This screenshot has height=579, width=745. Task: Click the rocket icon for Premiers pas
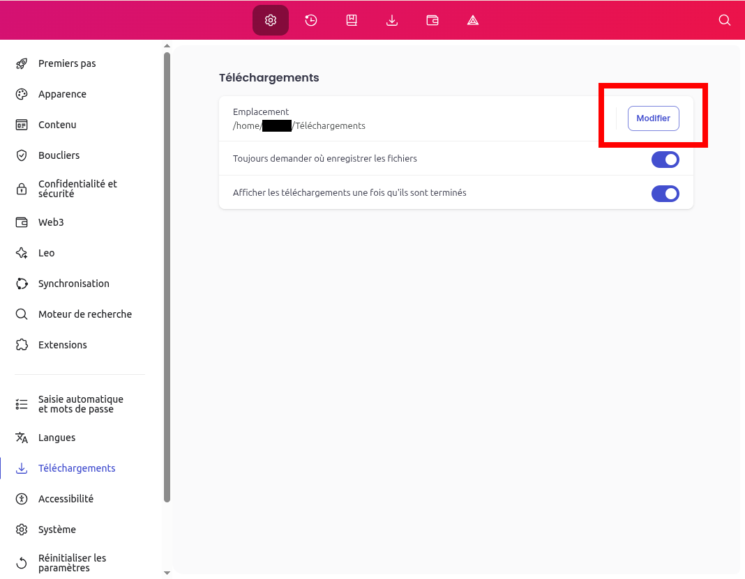click(x=22, y=63)
